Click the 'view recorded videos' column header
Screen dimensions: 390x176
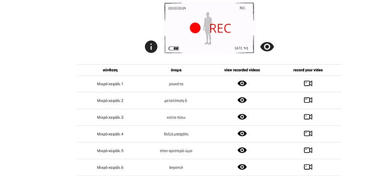[x=242, y=70]
